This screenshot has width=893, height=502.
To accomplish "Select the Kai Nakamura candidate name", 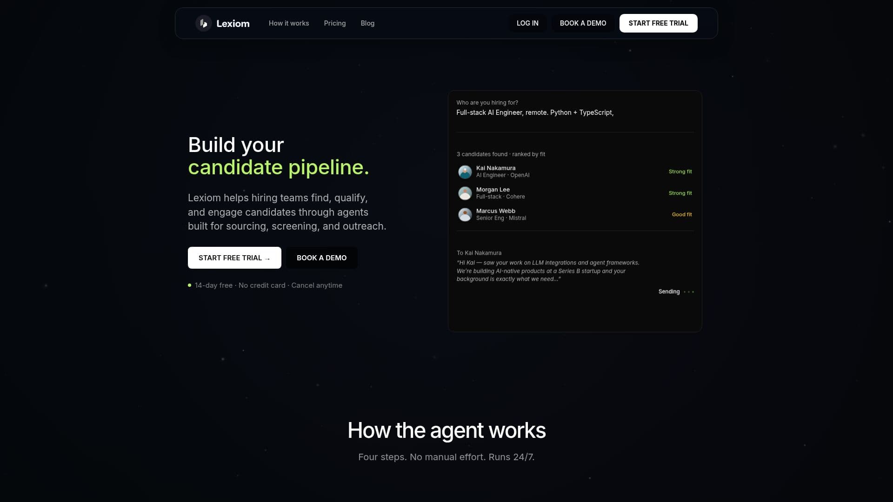I will (x=496, y=168).
